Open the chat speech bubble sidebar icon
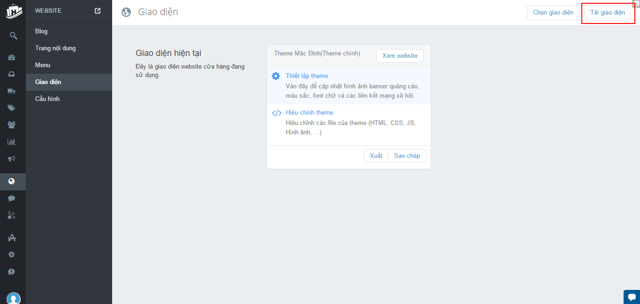Viewport: 640px width, 304px height. pyautogui.click(x=12, y=198)
